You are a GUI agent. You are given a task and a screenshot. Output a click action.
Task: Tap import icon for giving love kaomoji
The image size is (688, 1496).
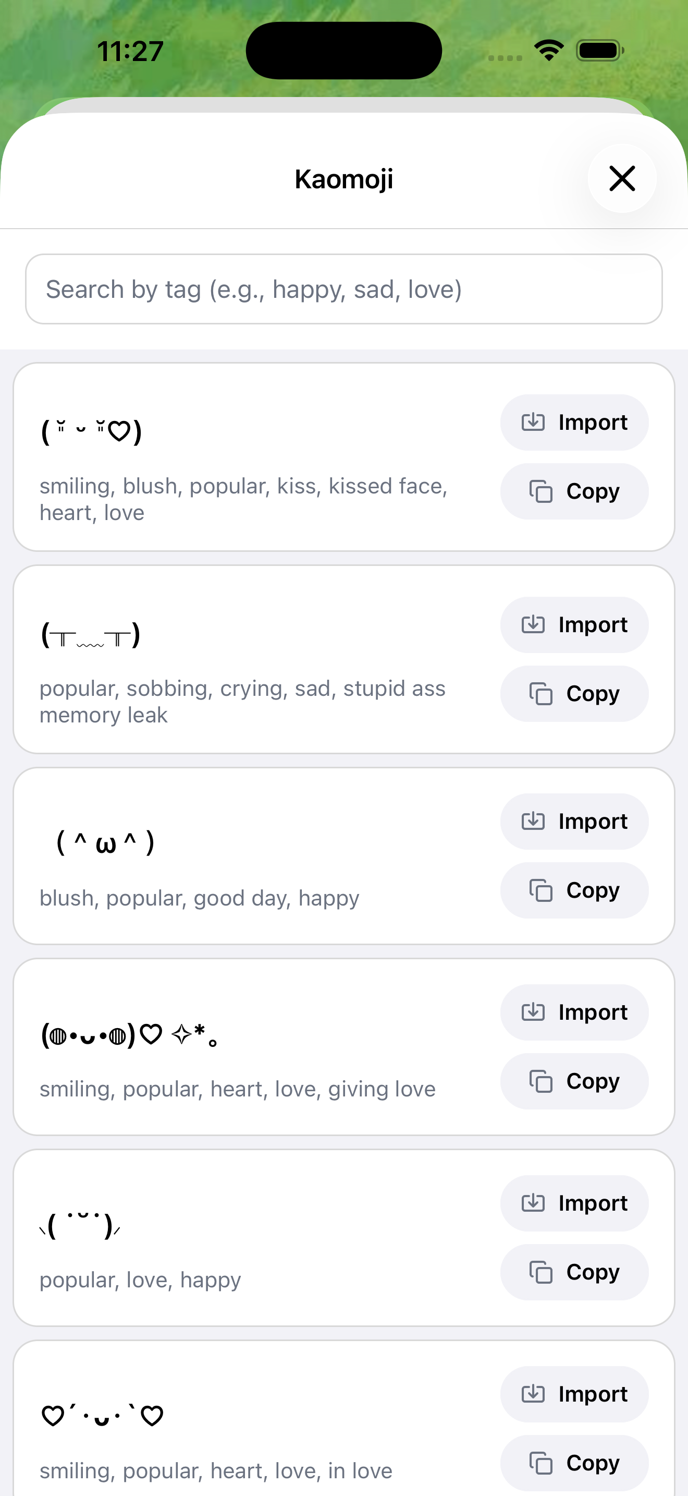pos(533,1012)
